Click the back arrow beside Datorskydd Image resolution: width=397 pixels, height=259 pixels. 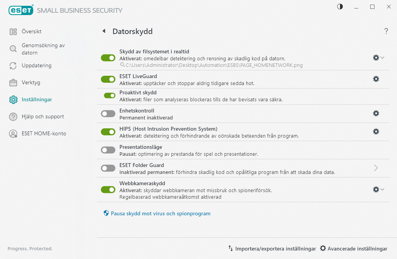point(104,31)
